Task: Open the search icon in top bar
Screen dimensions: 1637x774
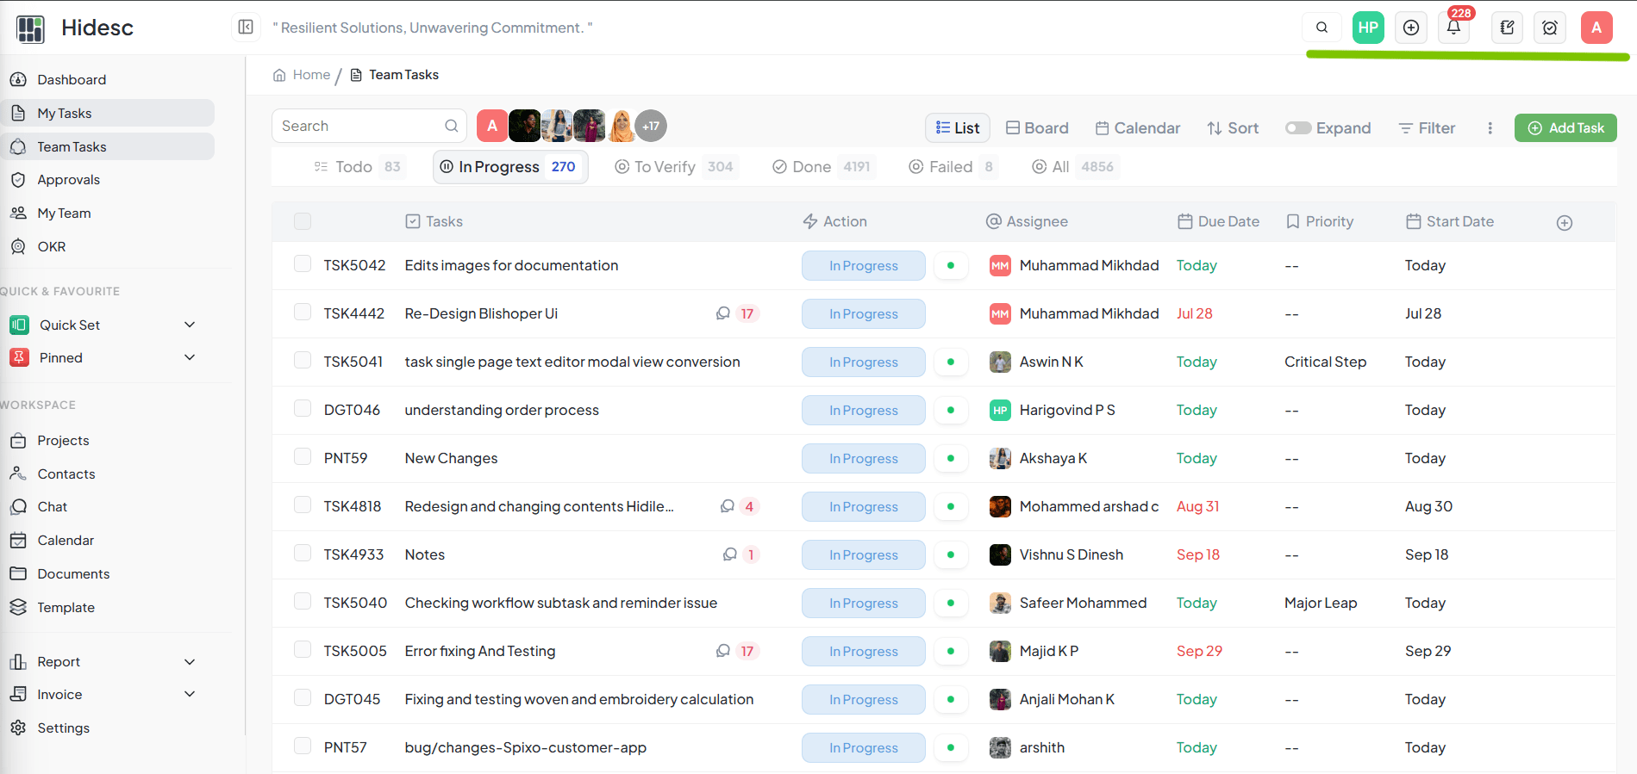Action: (1321, 28)
